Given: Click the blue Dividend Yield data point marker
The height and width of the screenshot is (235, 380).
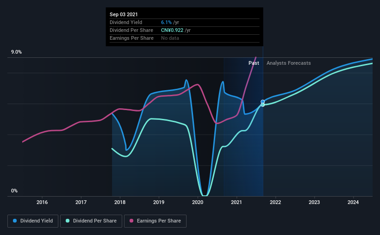Looking at the screenshot, I should 263,102.
